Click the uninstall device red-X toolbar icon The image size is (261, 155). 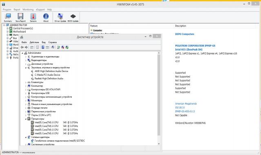(62, 47)
